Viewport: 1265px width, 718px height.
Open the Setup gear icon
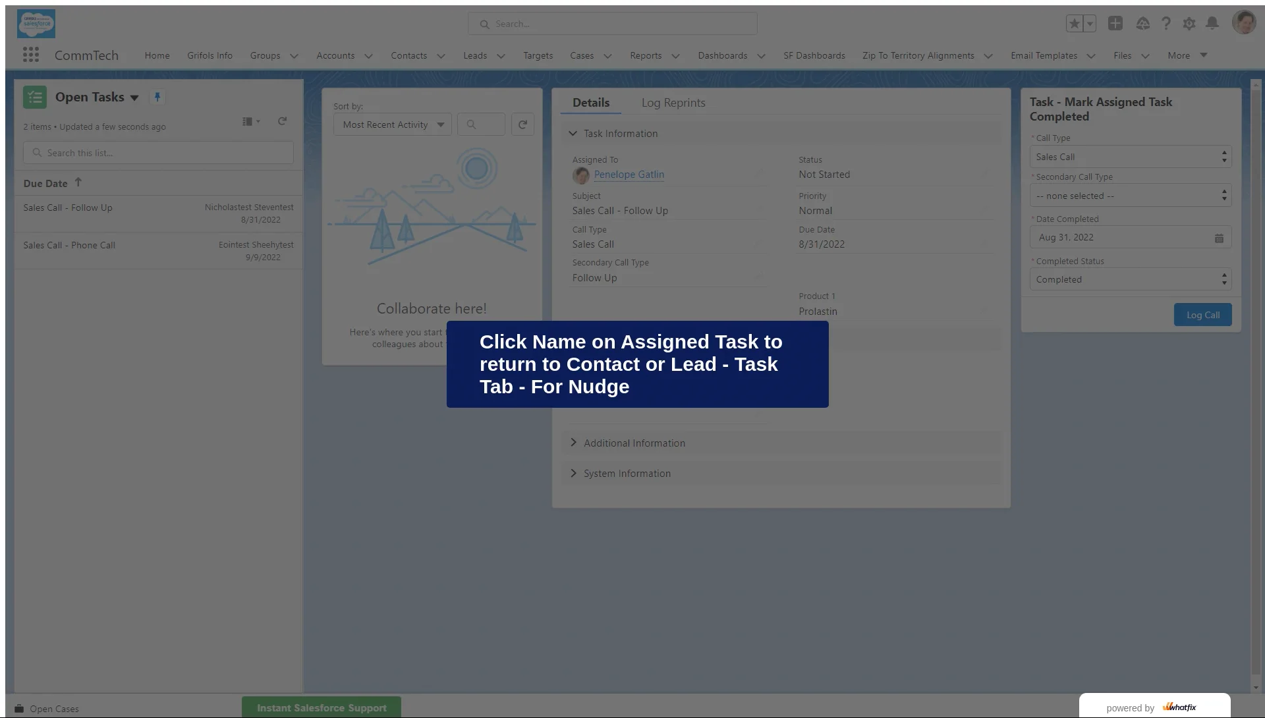(x=1189, y=24)
